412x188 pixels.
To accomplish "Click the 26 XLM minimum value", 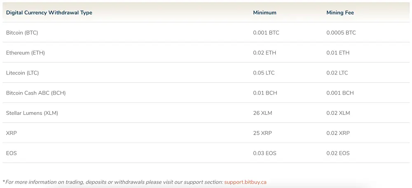I will pos(262,113).
